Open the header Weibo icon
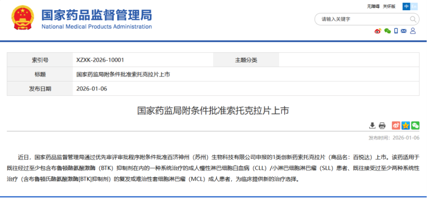Image resolution: width=427 pixels, height=198 pixels. [x=378, y=31]
